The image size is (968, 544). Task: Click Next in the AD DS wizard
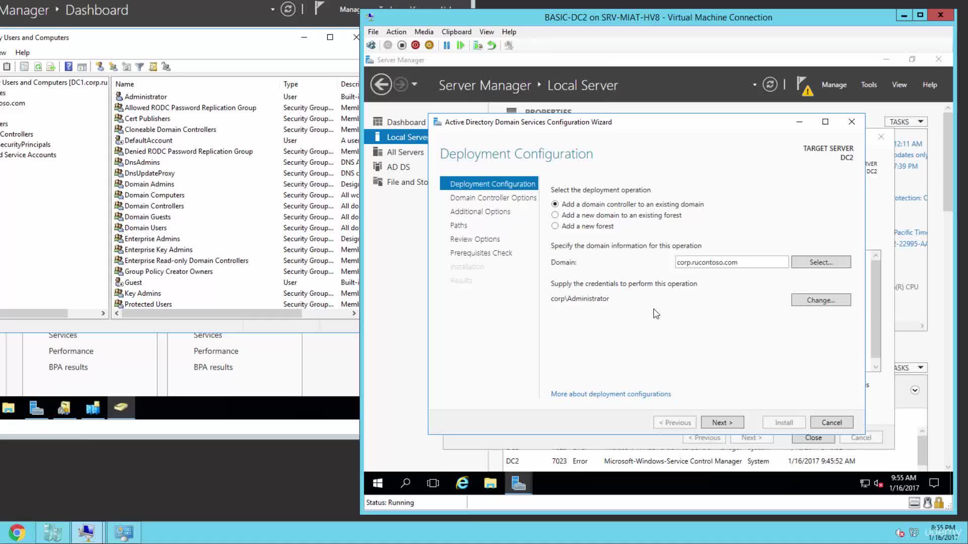722,423
